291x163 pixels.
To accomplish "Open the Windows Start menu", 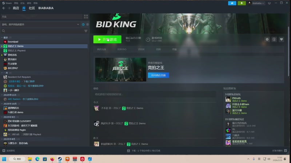I will pos(4,159).
